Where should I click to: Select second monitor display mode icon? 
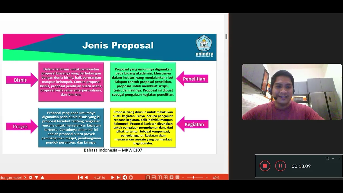click(x=177, y=177)
